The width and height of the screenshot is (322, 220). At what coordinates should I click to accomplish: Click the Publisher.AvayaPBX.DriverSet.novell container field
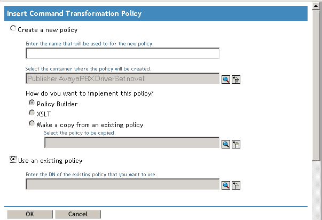click(122, 79)
